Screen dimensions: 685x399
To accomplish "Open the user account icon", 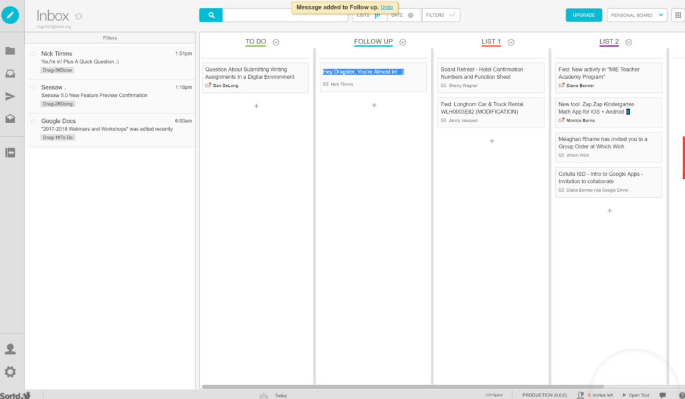I will [10, 349].
